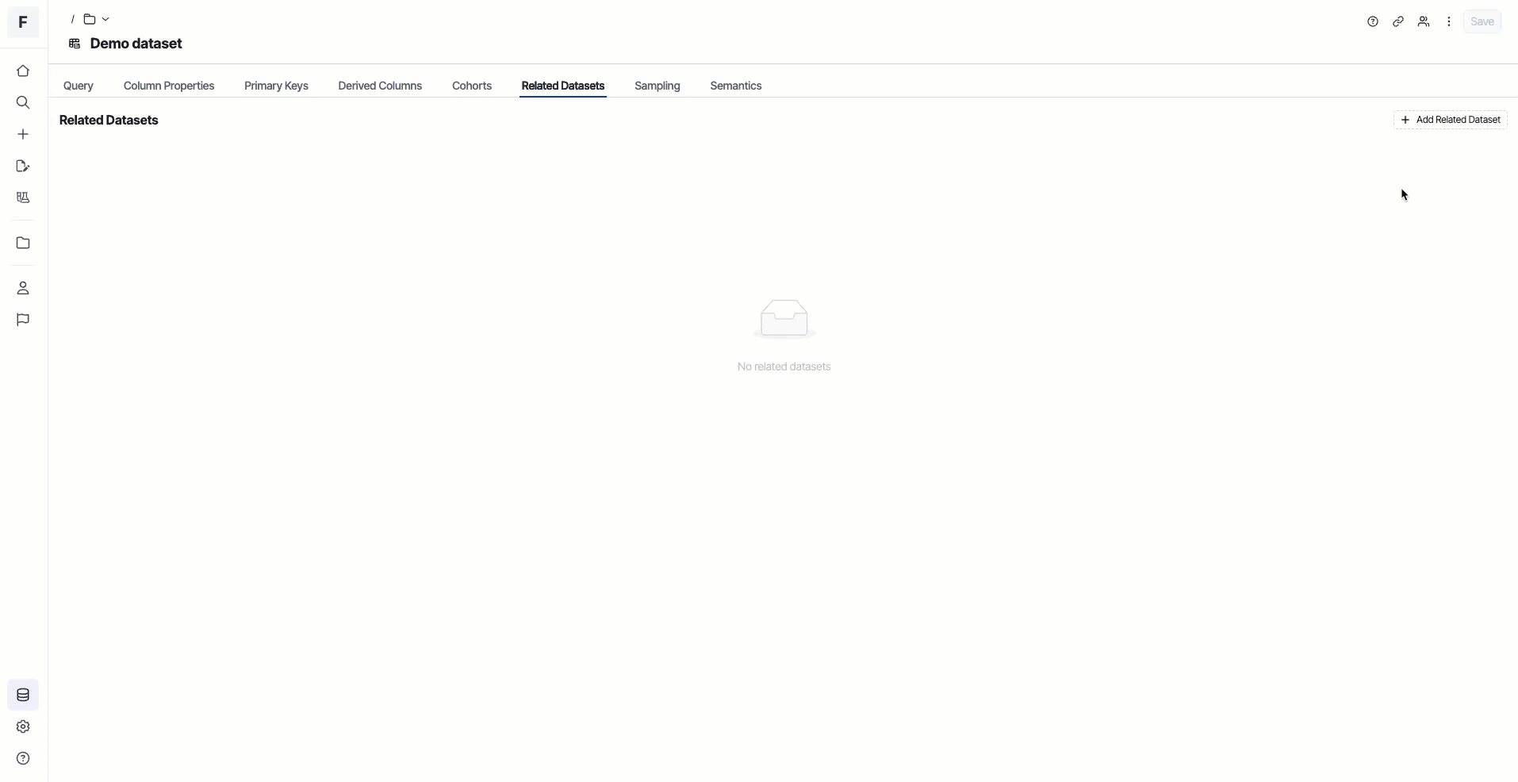Click the No related datasets message
The width and height of the screenshot is (1518, 782).
click(x=784, y=367)
